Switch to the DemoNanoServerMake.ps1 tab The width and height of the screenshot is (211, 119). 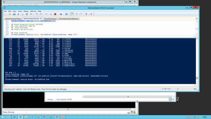(69, 19)
